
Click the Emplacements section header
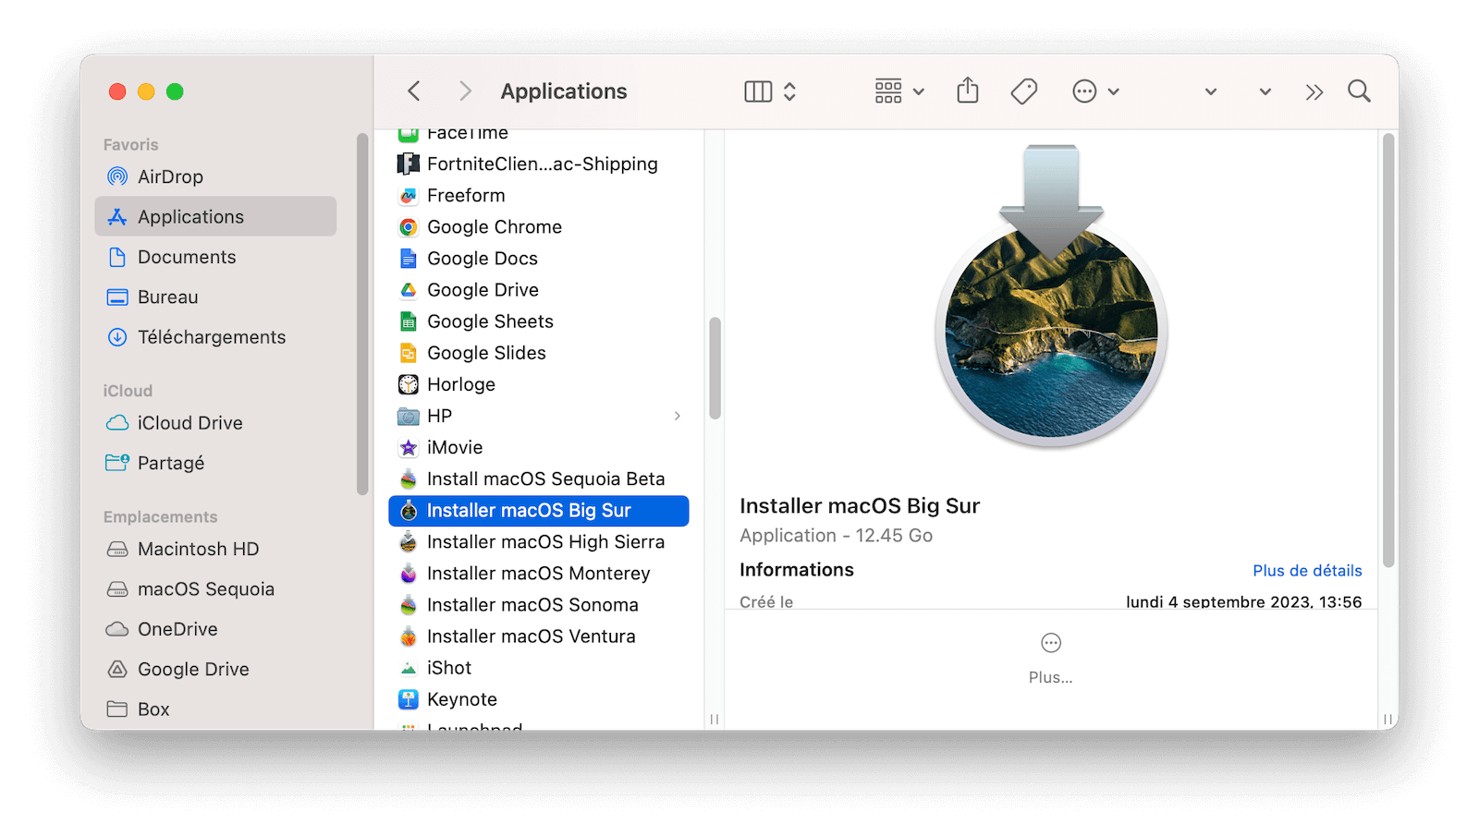(160, 517)
